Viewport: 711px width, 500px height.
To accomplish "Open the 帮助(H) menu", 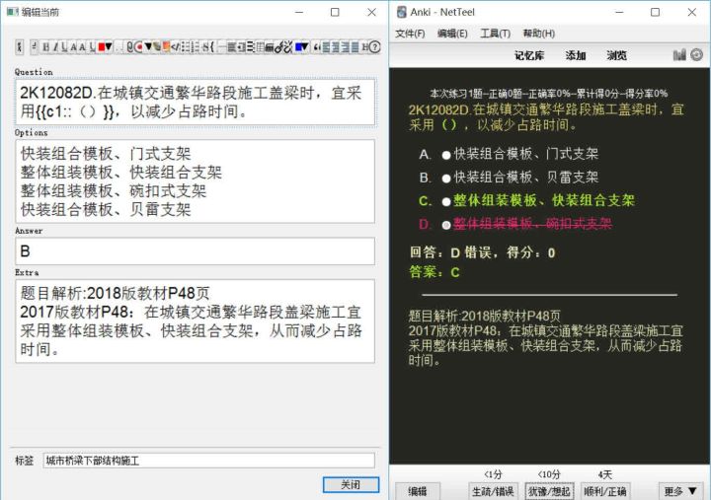I will [539, 34].
